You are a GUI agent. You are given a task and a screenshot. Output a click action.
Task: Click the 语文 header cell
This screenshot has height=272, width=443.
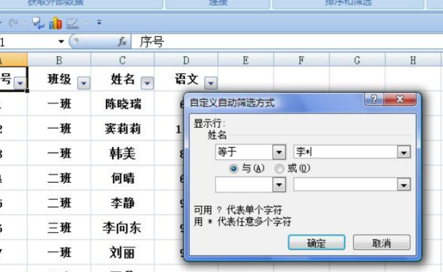(186, 79)
